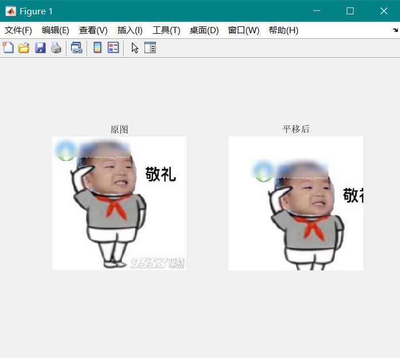The height and width of the screenshot is (358, 400).
Task: Print the figure using the printer icon
Action: 56,48
